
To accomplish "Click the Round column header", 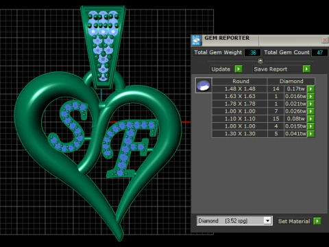I will coord(241,81).
